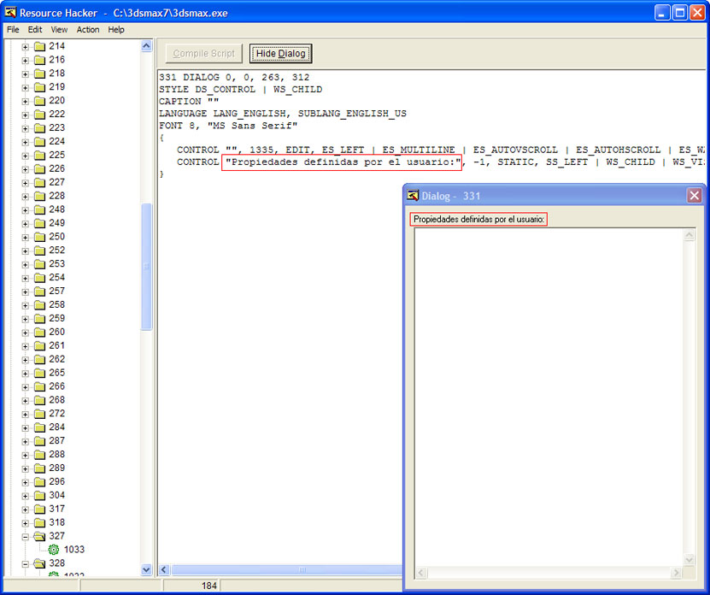Expand folder 228 in the tree
The height and width of the screenshot is (595, 710).
pos(26,197)
